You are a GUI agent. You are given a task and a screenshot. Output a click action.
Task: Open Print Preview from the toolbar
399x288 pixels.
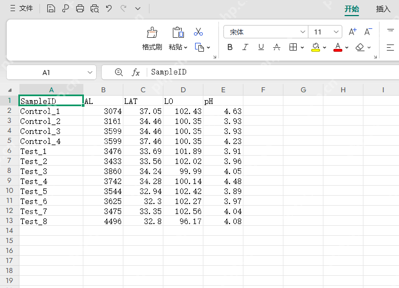pyautogui.click(x=94, y=8)
